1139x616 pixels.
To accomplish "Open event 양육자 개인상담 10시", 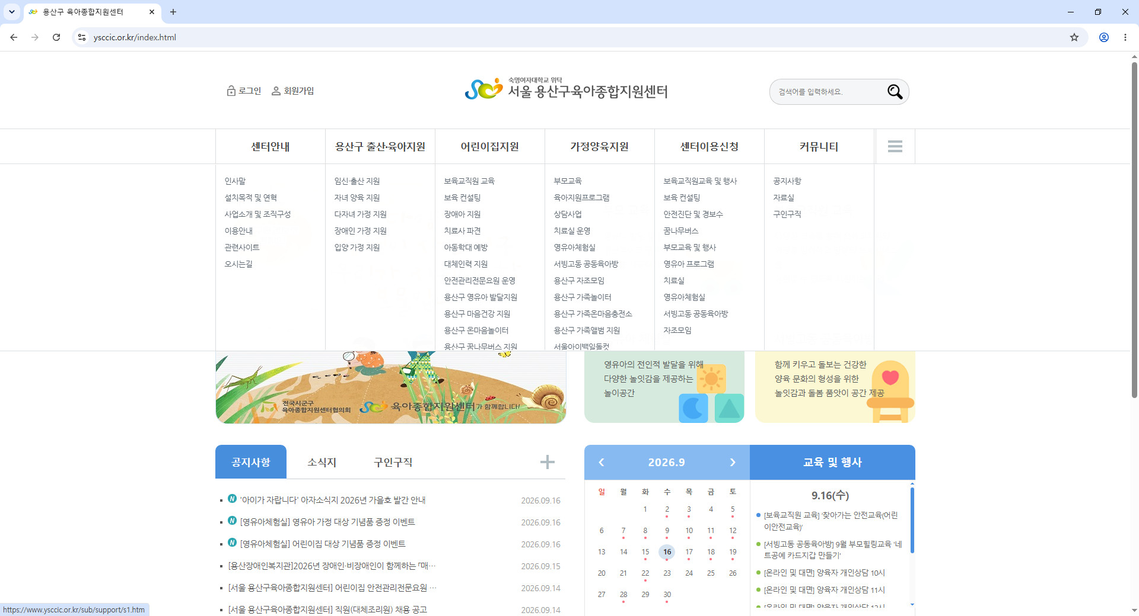I will click(x=825, y=573).
